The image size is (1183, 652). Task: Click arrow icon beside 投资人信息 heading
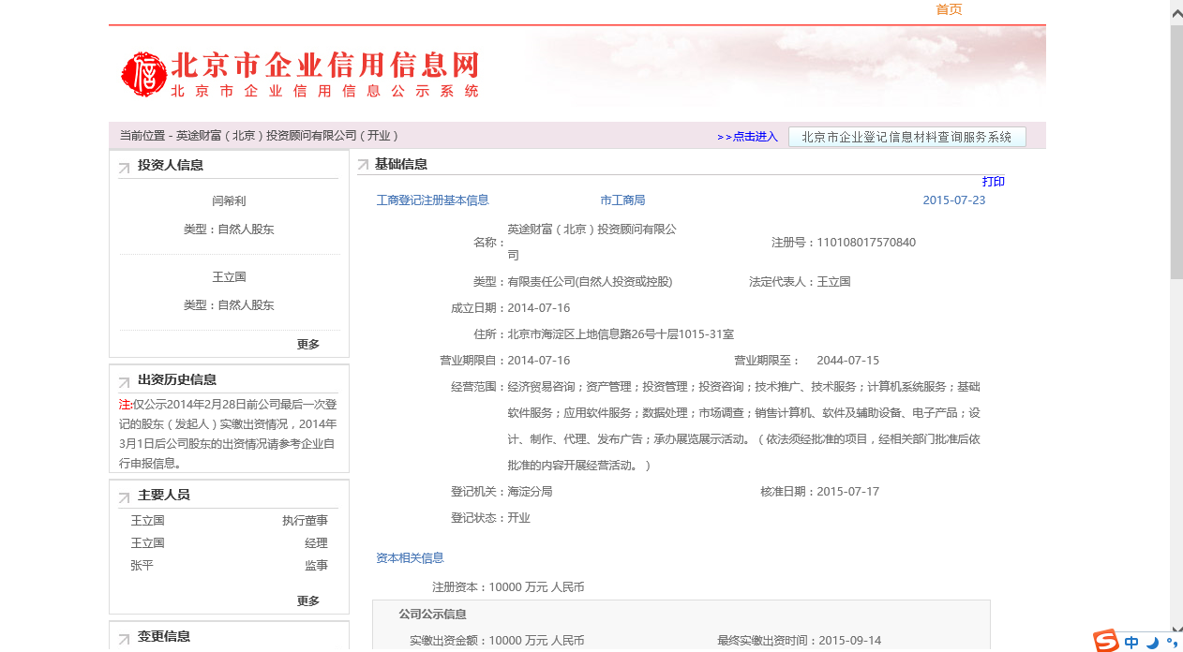pyautogui.click(x=124, y=168)
